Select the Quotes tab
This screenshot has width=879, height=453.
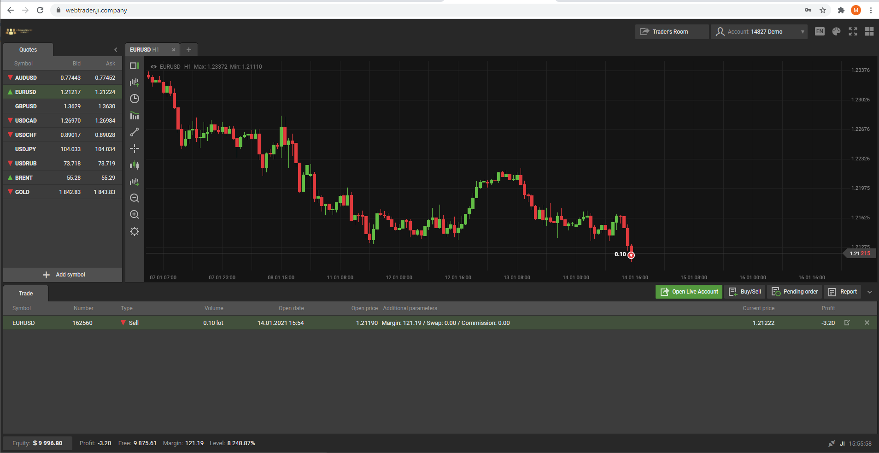tap(28, 50)
